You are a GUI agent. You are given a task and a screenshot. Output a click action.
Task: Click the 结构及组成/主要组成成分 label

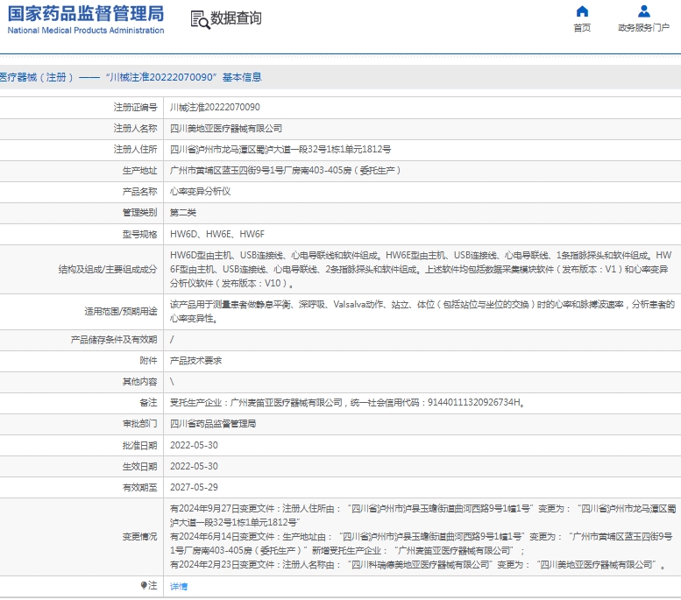tap(108, 270)
